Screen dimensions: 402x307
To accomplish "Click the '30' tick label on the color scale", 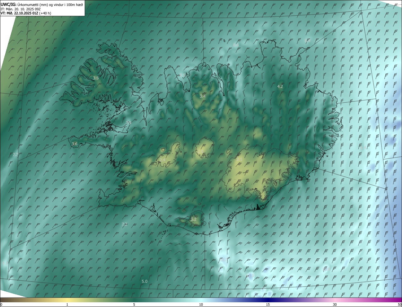I will point(335,305).
